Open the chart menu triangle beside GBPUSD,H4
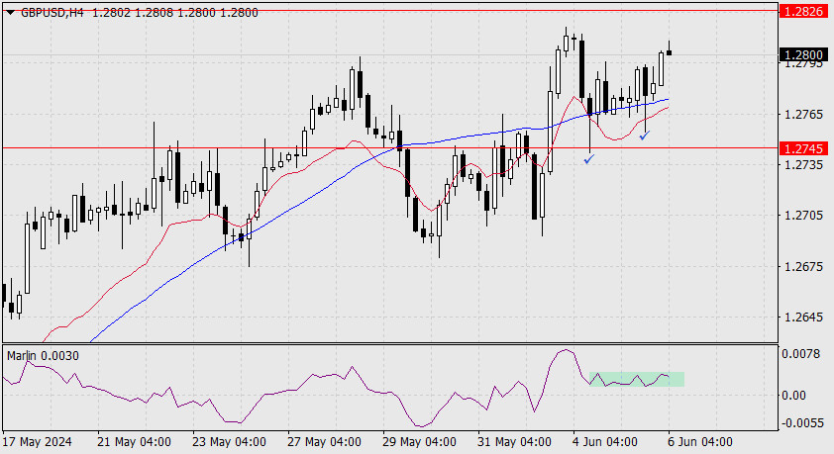The width and height of the screenshot is (834, 454). pos(11,12)
